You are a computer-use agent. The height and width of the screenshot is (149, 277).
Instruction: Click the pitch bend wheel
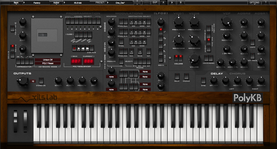point(16,121)
